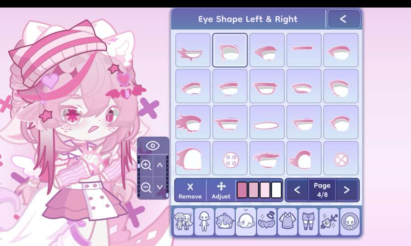
Task: Click the Remove button
Action: click(190, 191)
